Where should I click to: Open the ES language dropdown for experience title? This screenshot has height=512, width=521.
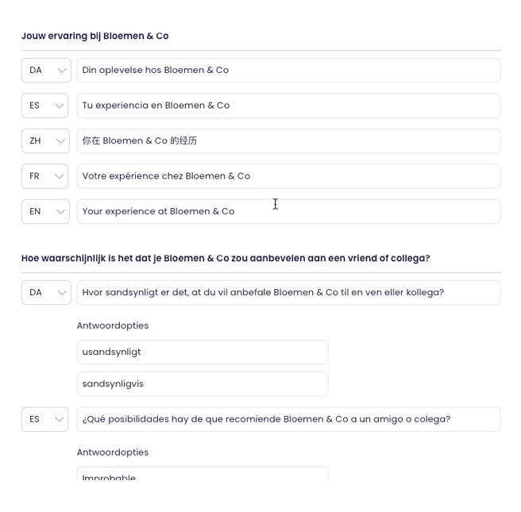coord(45,106)
